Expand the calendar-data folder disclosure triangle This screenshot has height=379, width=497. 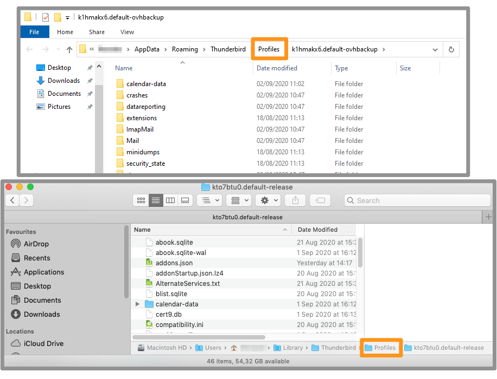pos(138,304)
